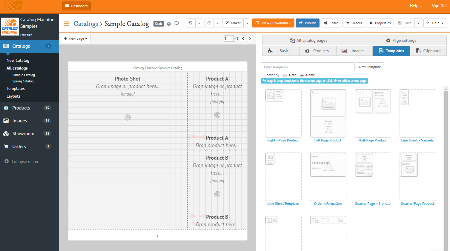The width and height of the screenshot is (450, 251).
Task: Select the Eighth-Page Product template thumbnail
Action: click(x=283, y=113)
